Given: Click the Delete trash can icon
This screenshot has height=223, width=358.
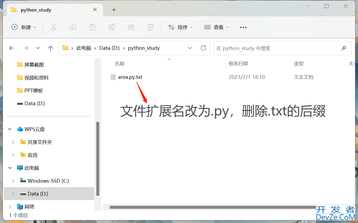Looking at the screenshot, I should click(151, 27).
